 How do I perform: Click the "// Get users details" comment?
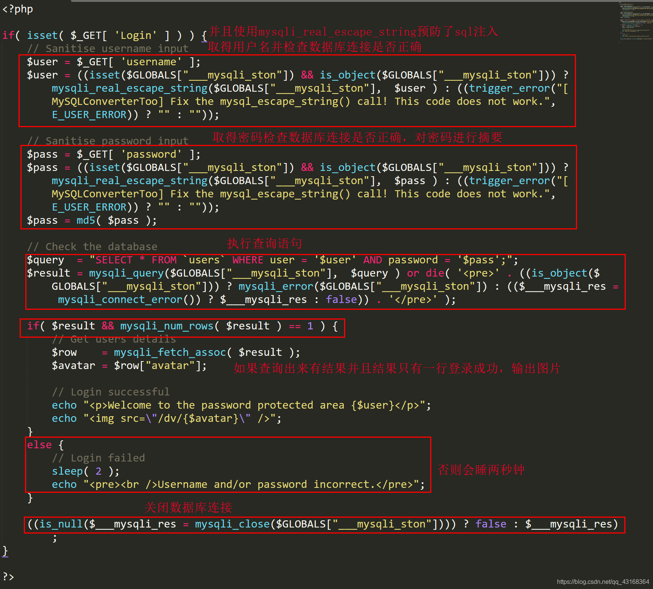pyautogui.click(x=114, y=339)
